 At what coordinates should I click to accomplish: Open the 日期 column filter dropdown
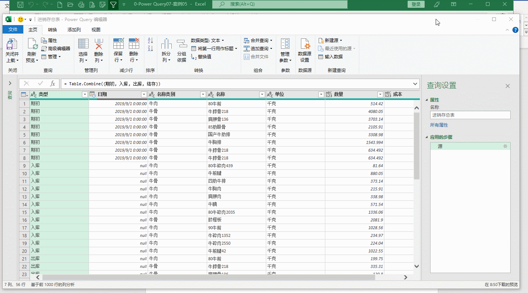click(x=144, y=94)
